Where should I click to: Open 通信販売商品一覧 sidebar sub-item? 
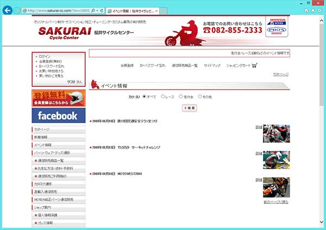pyautogui.click(x=59, y=161)
